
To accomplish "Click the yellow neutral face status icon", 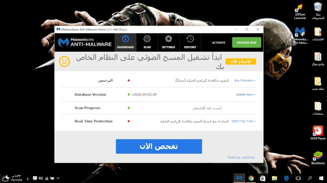I will pos(65,61).
